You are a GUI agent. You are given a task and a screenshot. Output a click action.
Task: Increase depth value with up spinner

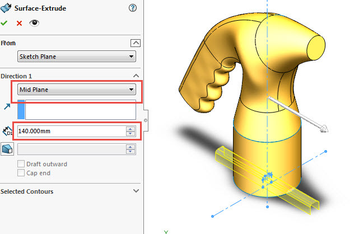click(x=131, y=129)
